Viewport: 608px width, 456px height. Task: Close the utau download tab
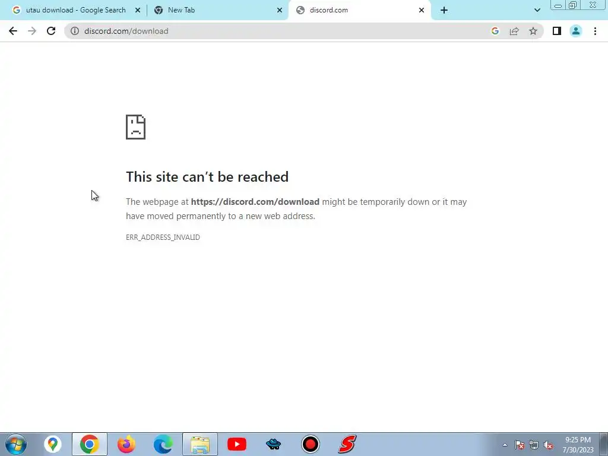(x=137, y=10)
